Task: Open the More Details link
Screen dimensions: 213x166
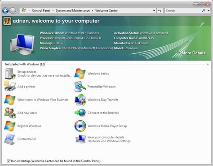Action: (x=193, y=53)
